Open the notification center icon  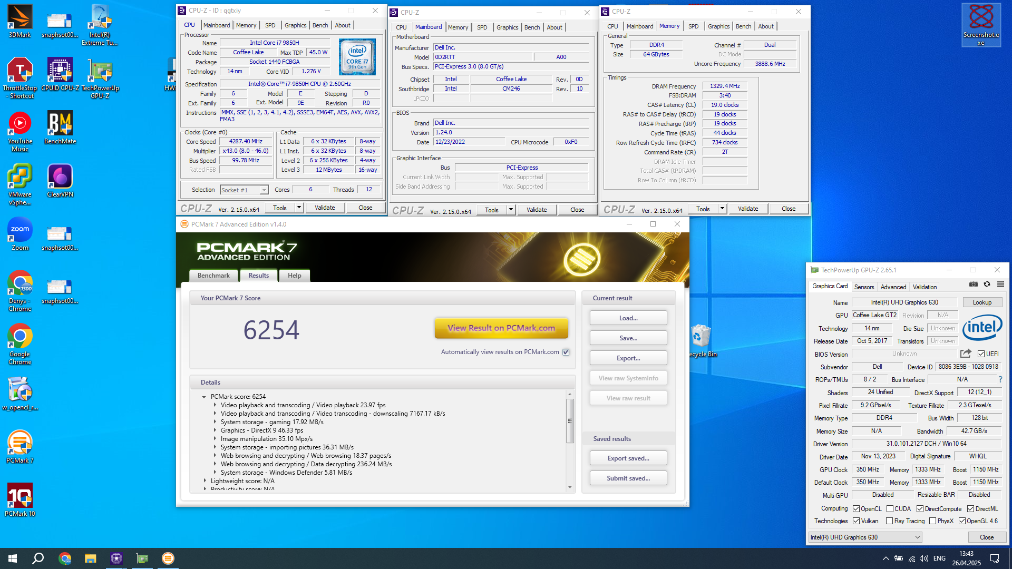coord(995,558)
